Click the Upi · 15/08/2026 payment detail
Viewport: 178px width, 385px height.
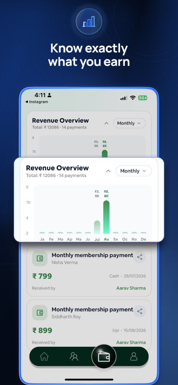(x=129, y=330)
